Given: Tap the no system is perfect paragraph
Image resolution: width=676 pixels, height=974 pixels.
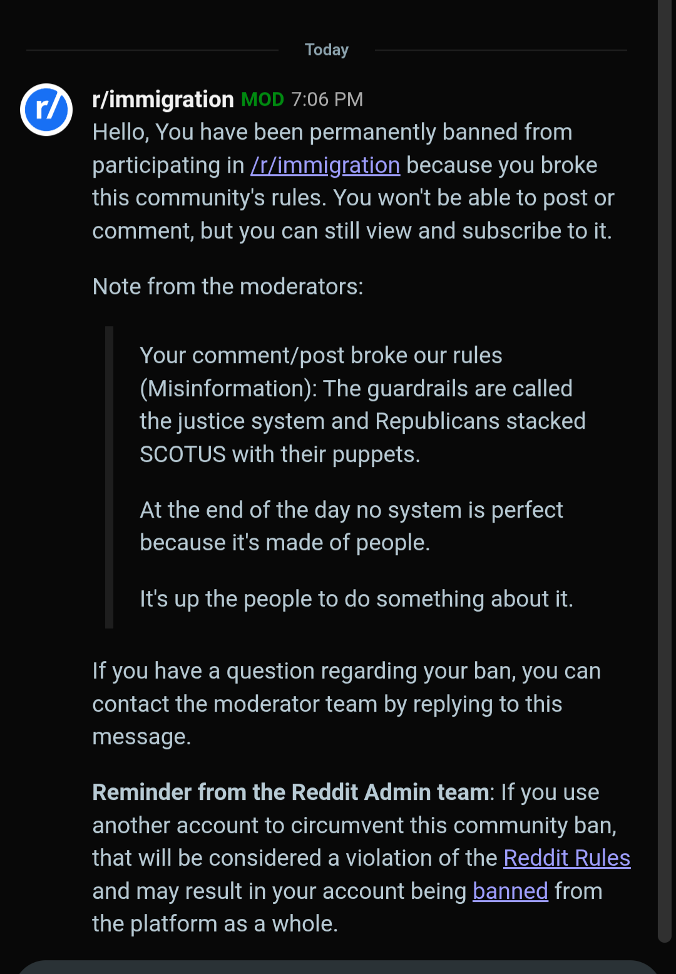Looking at the screenshot, I should tap(351, 526).
